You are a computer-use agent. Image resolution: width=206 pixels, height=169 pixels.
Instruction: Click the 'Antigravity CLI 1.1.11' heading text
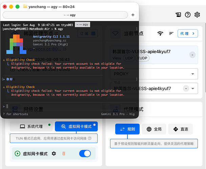tap(51, 37)
